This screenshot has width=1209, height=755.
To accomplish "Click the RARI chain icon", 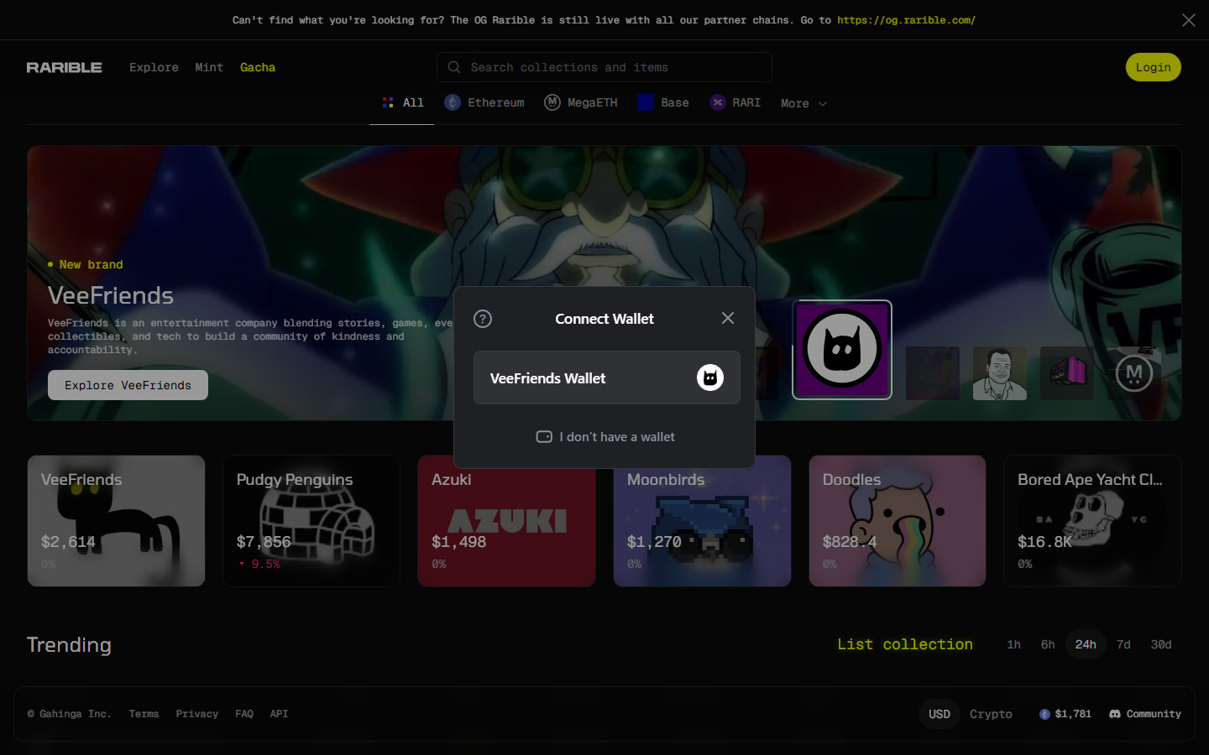I will coord(718,102).
